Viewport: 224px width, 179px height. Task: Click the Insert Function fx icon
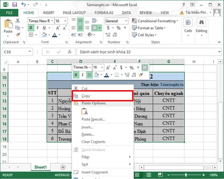click(69, 52)
